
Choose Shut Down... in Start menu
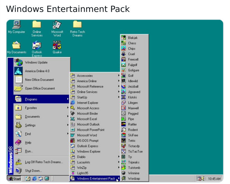point(41,171)
